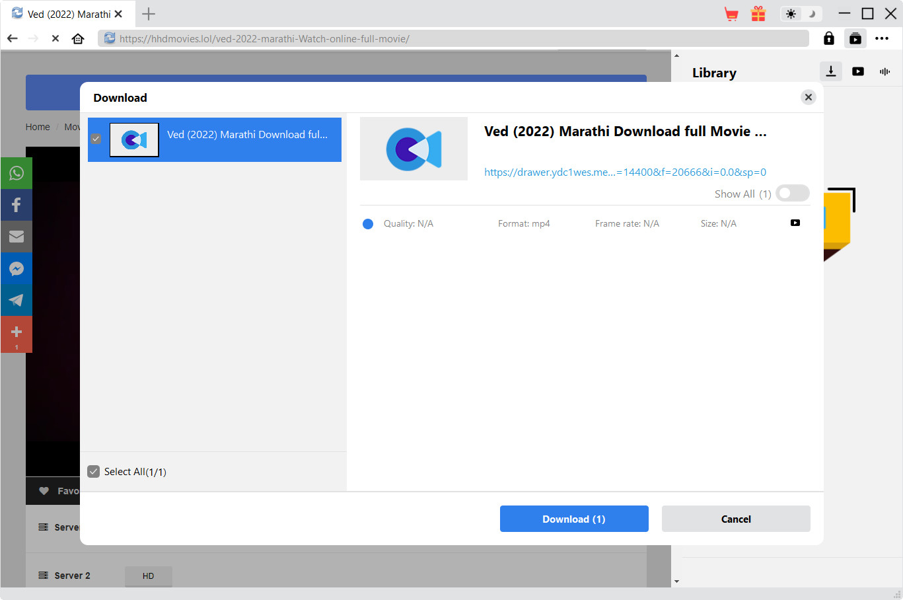
Task: Select the Ved (2022) Marathi Download list entry
Action: [x=215, y=139]
